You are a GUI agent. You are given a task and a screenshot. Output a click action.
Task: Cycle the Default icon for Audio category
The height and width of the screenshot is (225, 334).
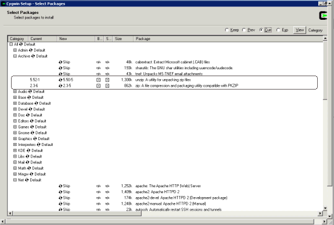click(30, 91)
